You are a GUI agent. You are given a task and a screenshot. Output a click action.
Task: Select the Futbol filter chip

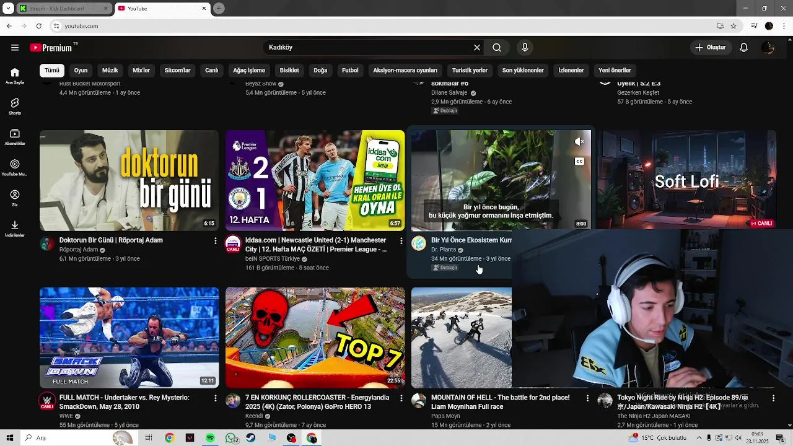350,71
